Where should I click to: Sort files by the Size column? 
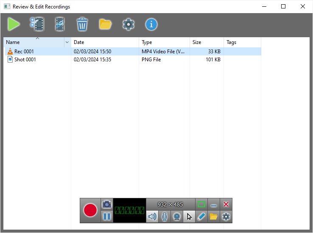pos(207,42)
